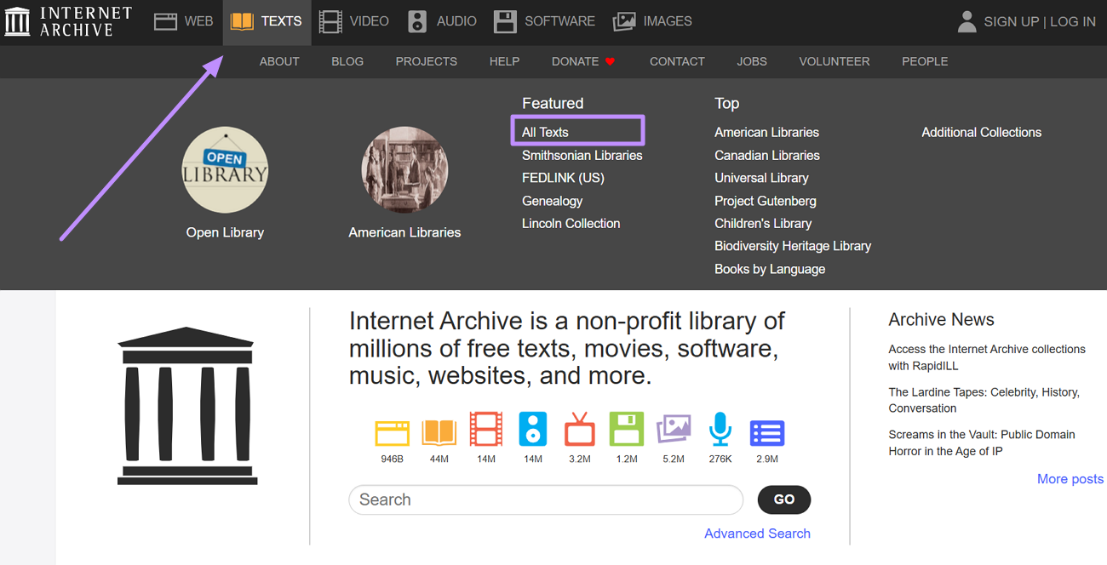Click the yellow Wayback web icon labeled 946B
This screenshot has height=565, width=1107.
click(392, 432)
